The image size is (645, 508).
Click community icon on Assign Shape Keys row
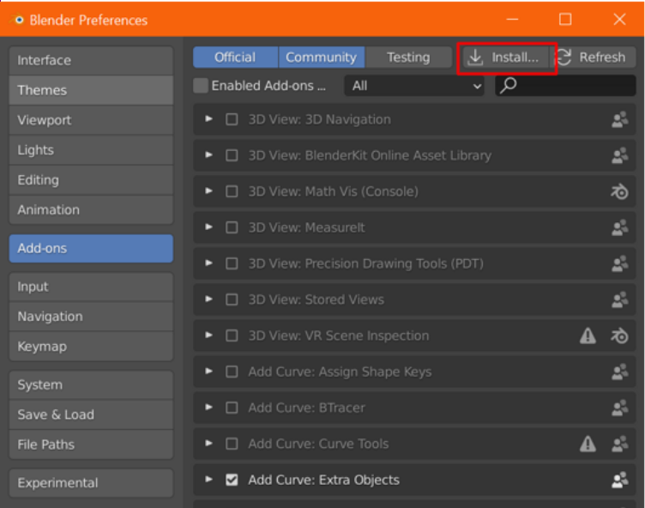(x=619, y=372)
